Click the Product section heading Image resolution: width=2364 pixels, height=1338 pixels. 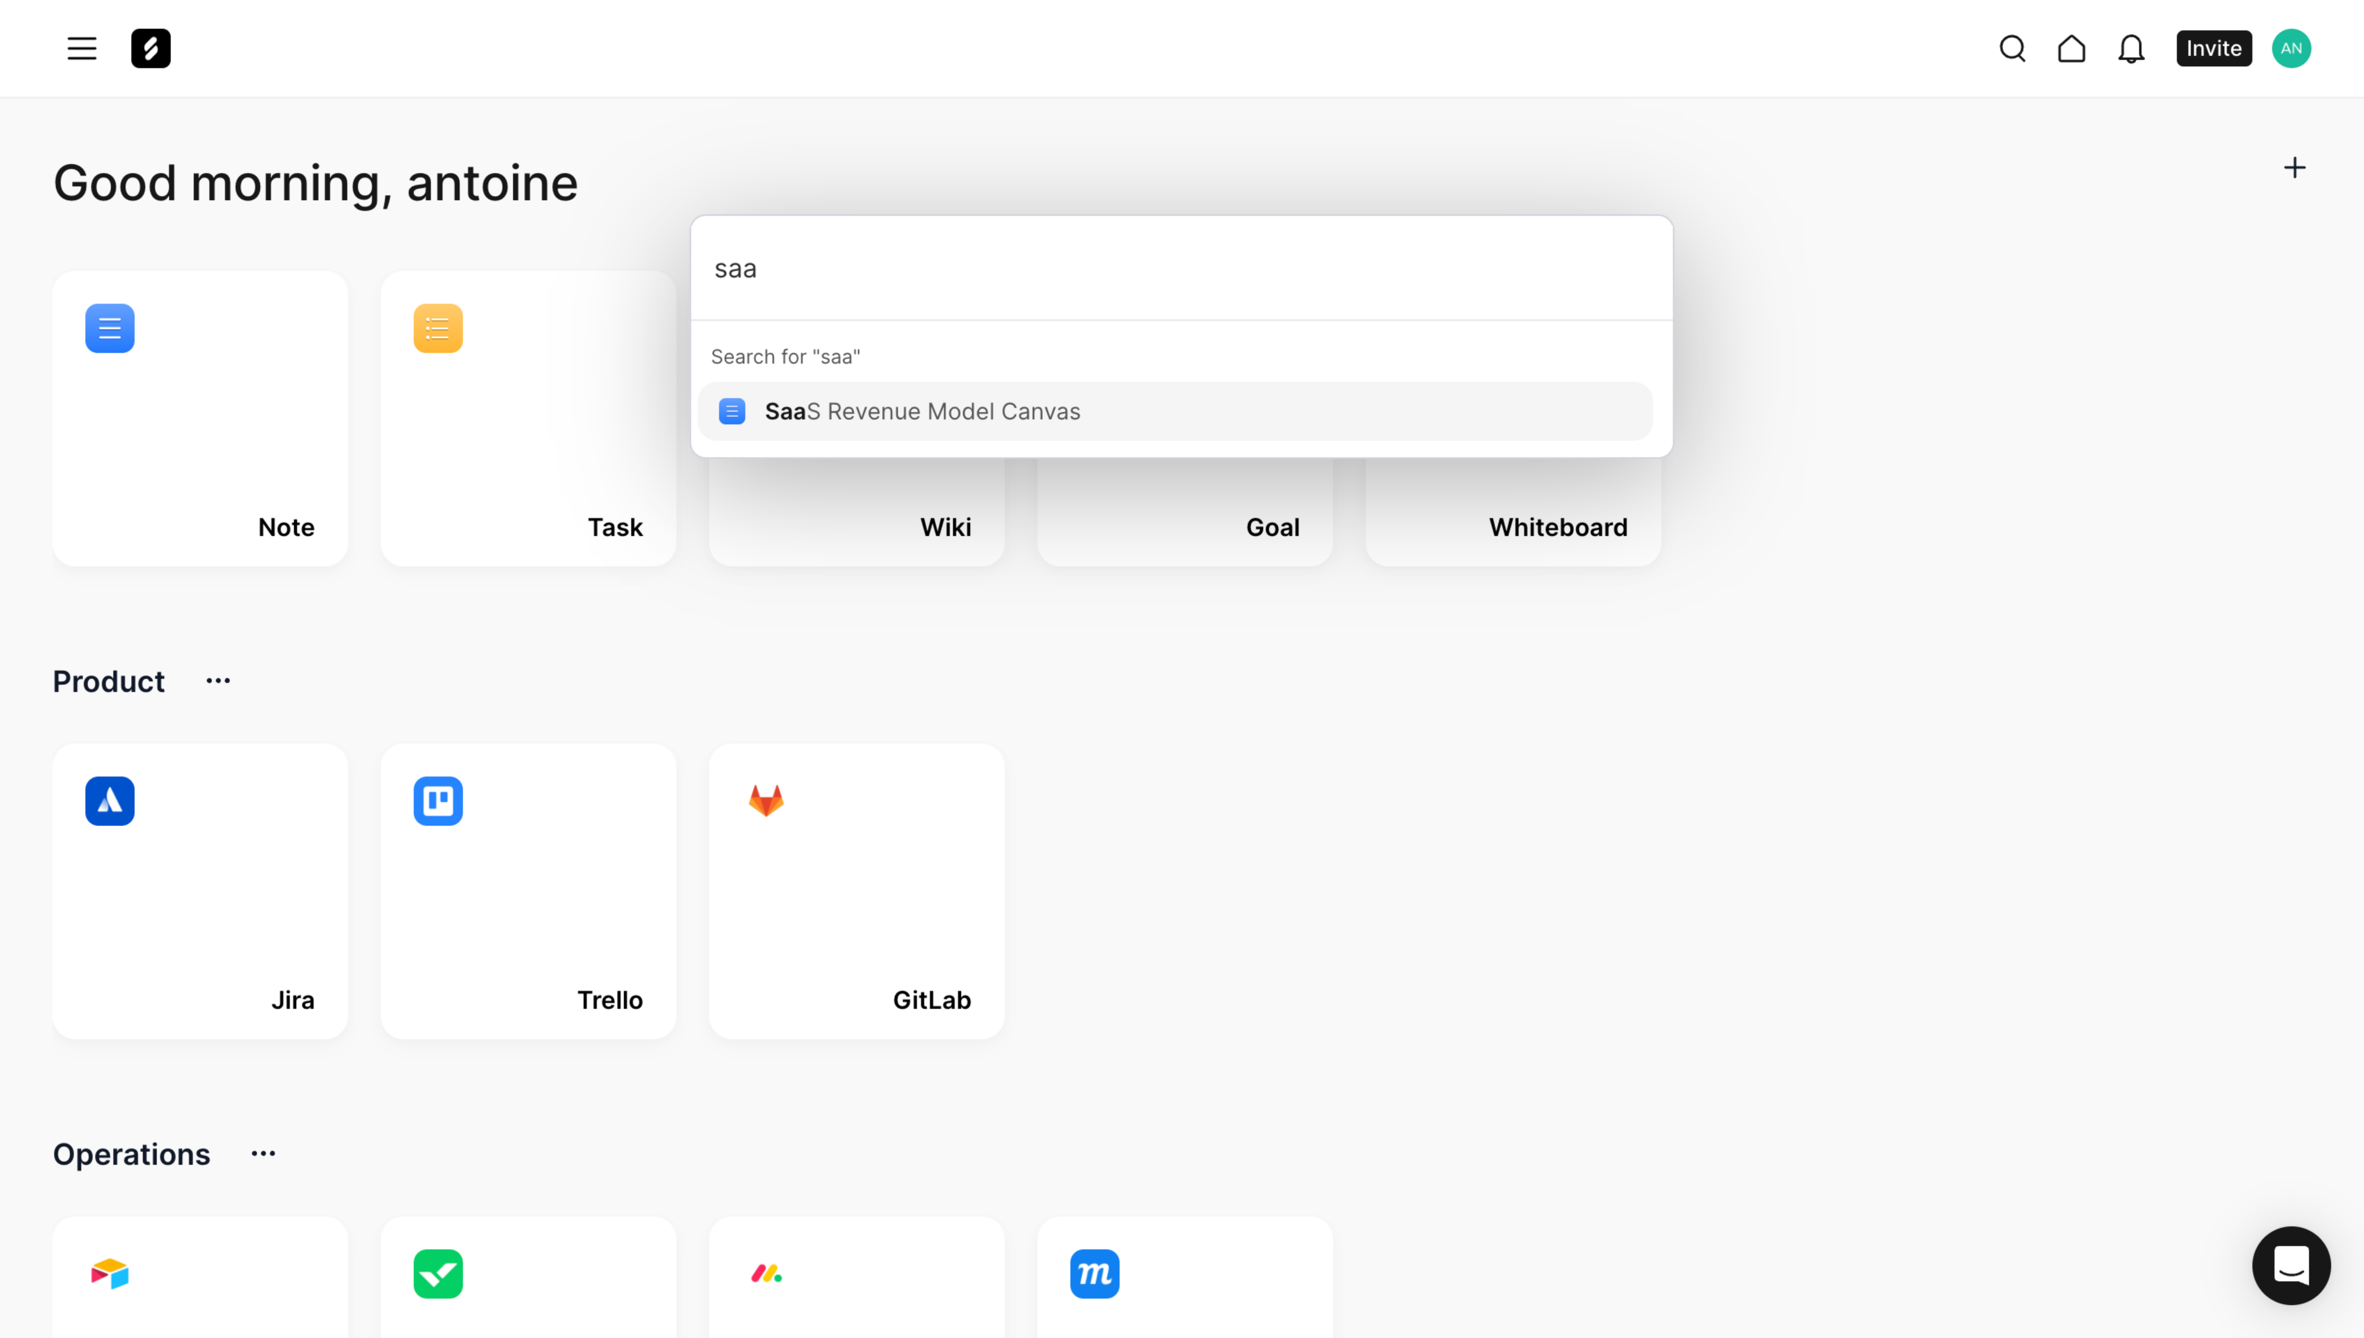(x=108, y=682)
